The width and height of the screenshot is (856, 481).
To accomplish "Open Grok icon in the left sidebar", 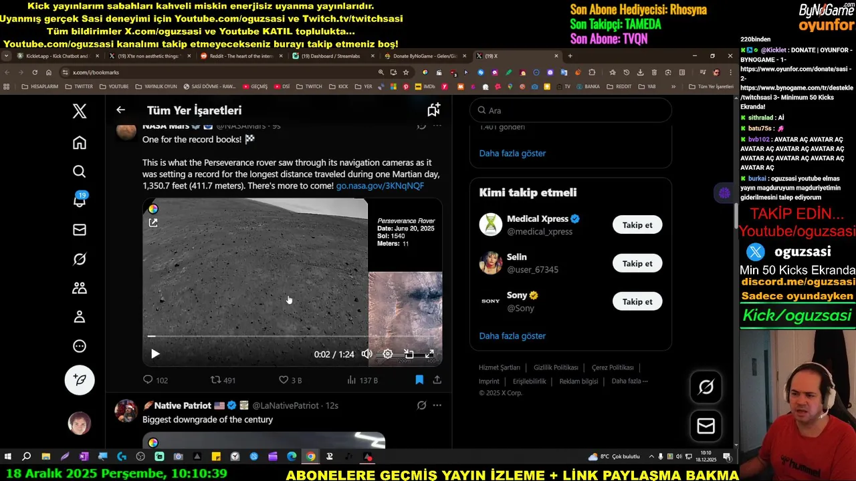I will pos(80,259).
